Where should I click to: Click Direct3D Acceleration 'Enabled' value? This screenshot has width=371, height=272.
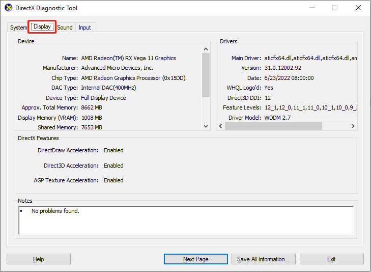pos(113,166)
